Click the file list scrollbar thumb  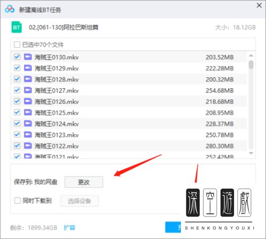coord(251,64)
